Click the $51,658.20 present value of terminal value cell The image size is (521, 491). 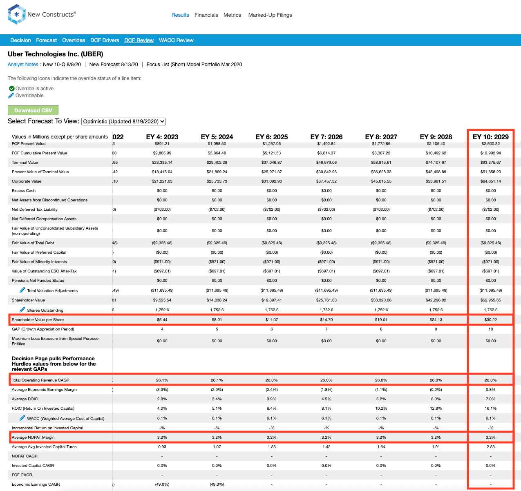(x=491, y=172)
